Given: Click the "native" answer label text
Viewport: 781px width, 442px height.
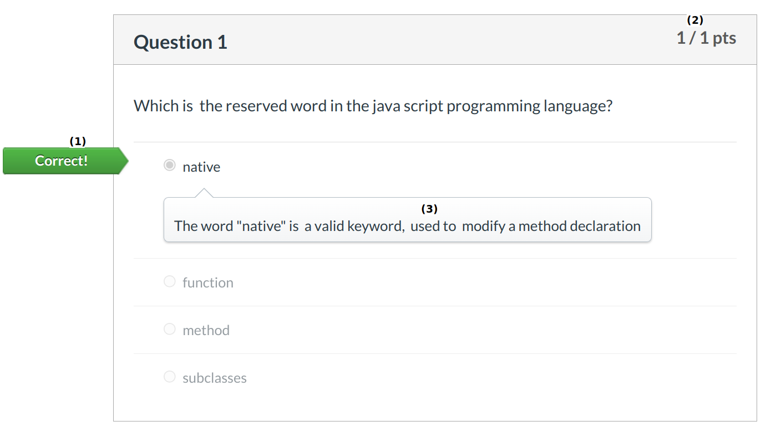Looking at the screenshot, I should click(x=201, y=167).
